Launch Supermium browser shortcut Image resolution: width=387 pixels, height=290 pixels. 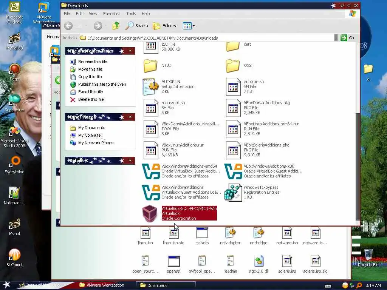14,103
